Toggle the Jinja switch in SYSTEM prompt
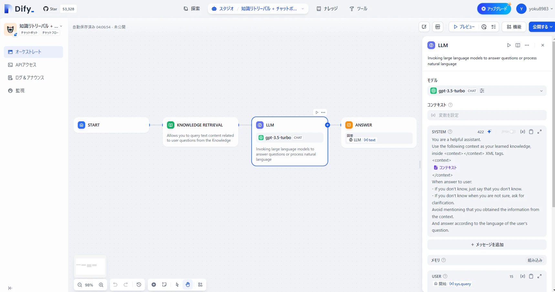 pos(512,132)
